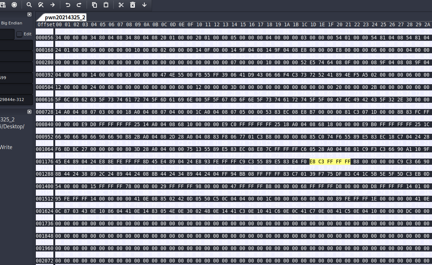
Task: Click the field showing 29844e-312
Action: point(16,100)
